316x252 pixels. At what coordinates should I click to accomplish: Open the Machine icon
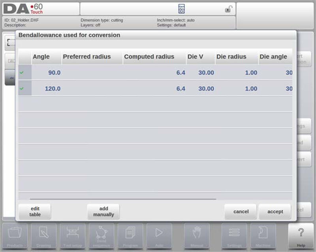click(263, 235)
